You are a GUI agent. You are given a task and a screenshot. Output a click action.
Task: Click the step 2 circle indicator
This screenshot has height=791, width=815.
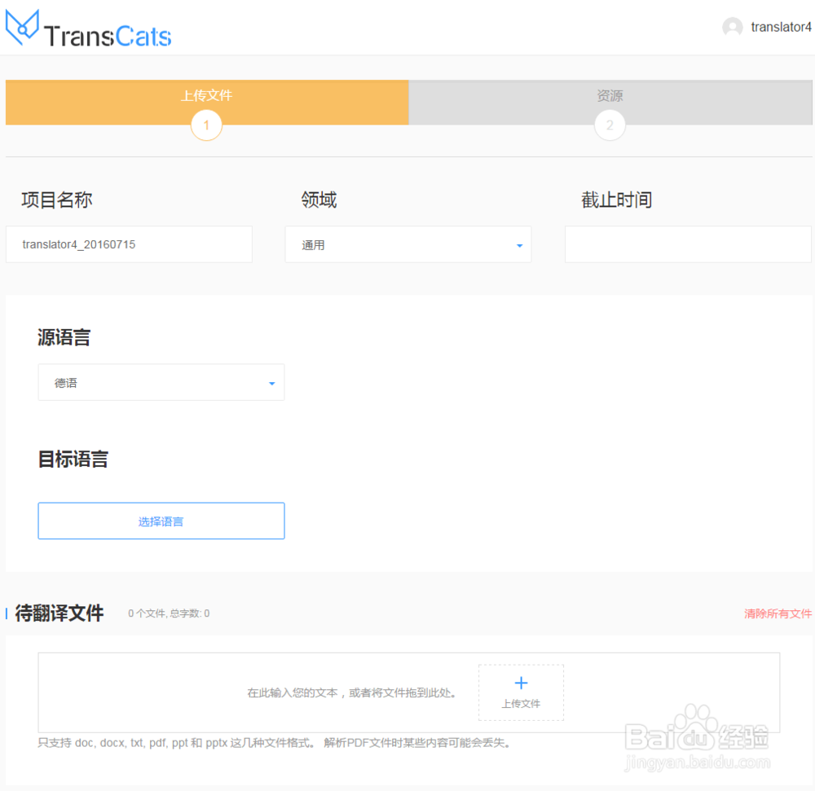point(610,125)
